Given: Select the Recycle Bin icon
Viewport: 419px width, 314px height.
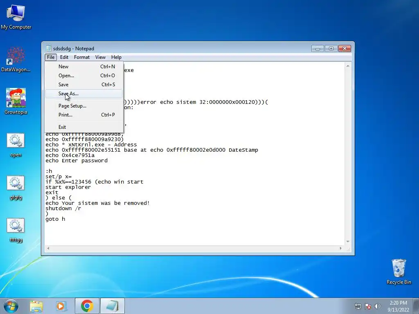Looking at the screenshot, I should [x=399, y=271].
